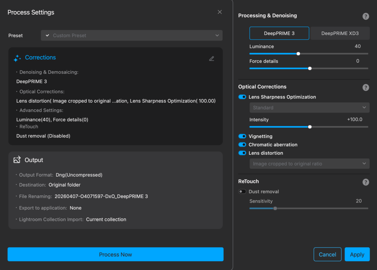Click the Process Now button
This screenshot has height=270, width=377.
point(115,255)
